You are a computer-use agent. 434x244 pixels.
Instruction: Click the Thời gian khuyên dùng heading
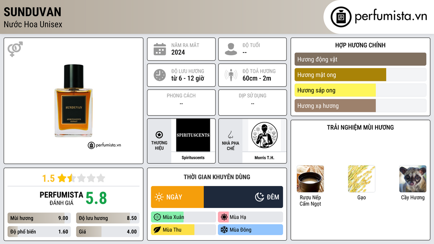[x=217, y=177]
